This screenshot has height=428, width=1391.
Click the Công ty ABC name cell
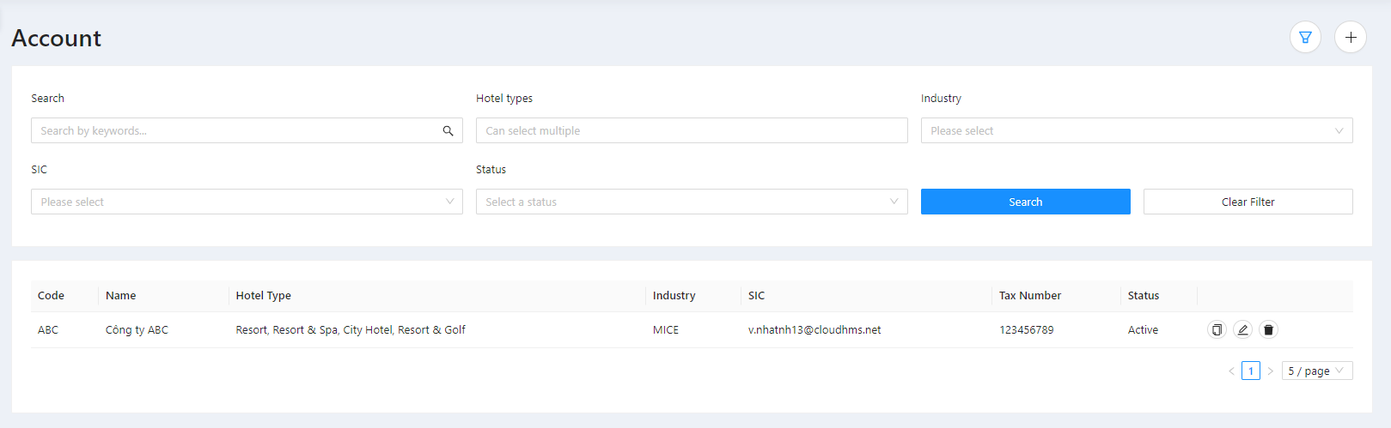[x=137, y=330]
